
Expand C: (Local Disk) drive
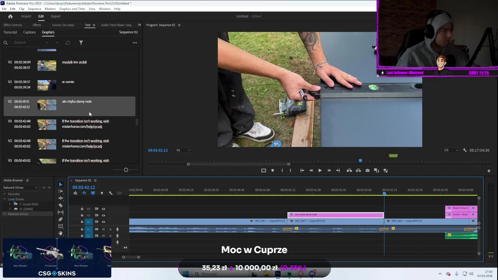pyautogui.click(x=11, y=204)
